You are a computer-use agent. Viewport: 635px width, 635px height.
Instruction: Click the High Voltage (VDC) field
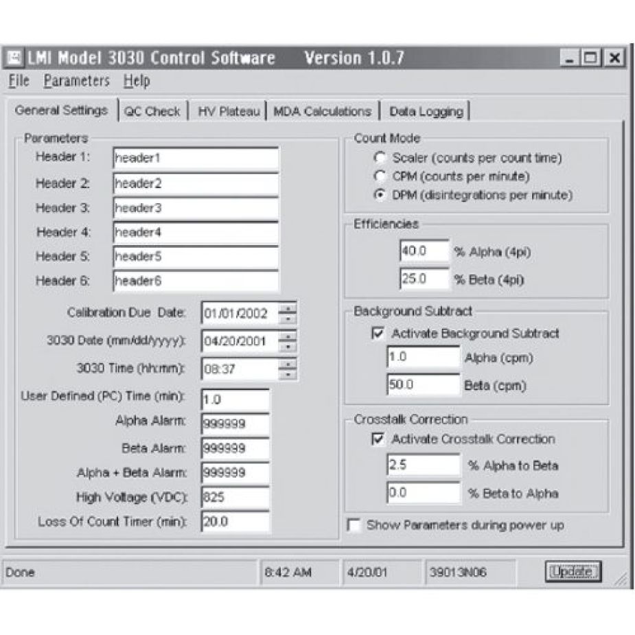click(x=235, y=497)
